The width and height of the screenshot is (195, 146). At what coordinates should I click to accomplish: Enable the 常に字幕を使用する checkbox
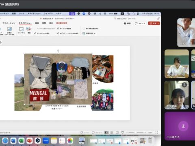(x=84, y=28)
